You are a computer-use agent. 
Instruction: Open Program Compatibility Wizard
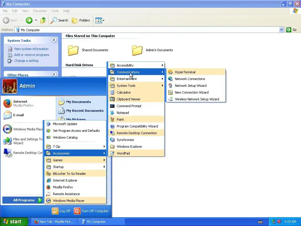click(136, 126)
